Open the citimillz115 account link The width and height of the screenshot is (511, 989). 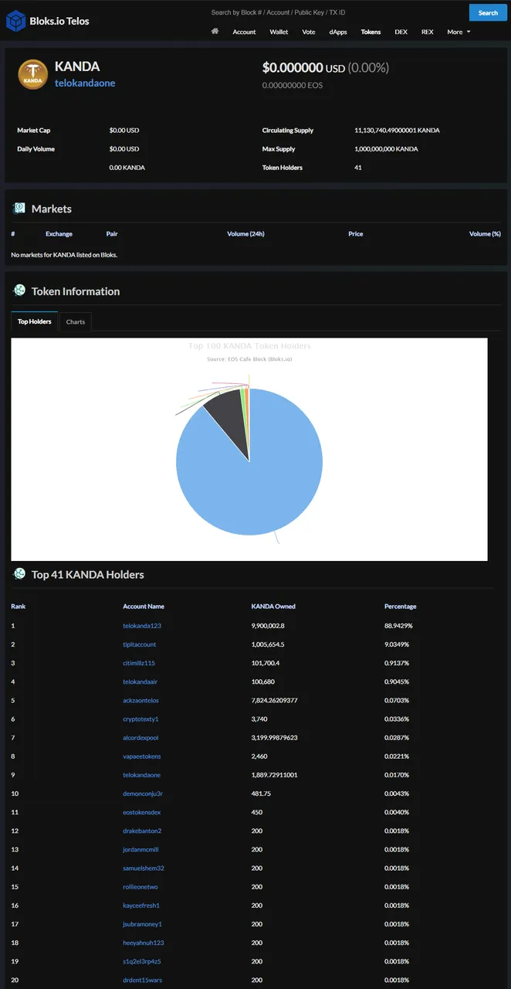click(x=139, y=663)
